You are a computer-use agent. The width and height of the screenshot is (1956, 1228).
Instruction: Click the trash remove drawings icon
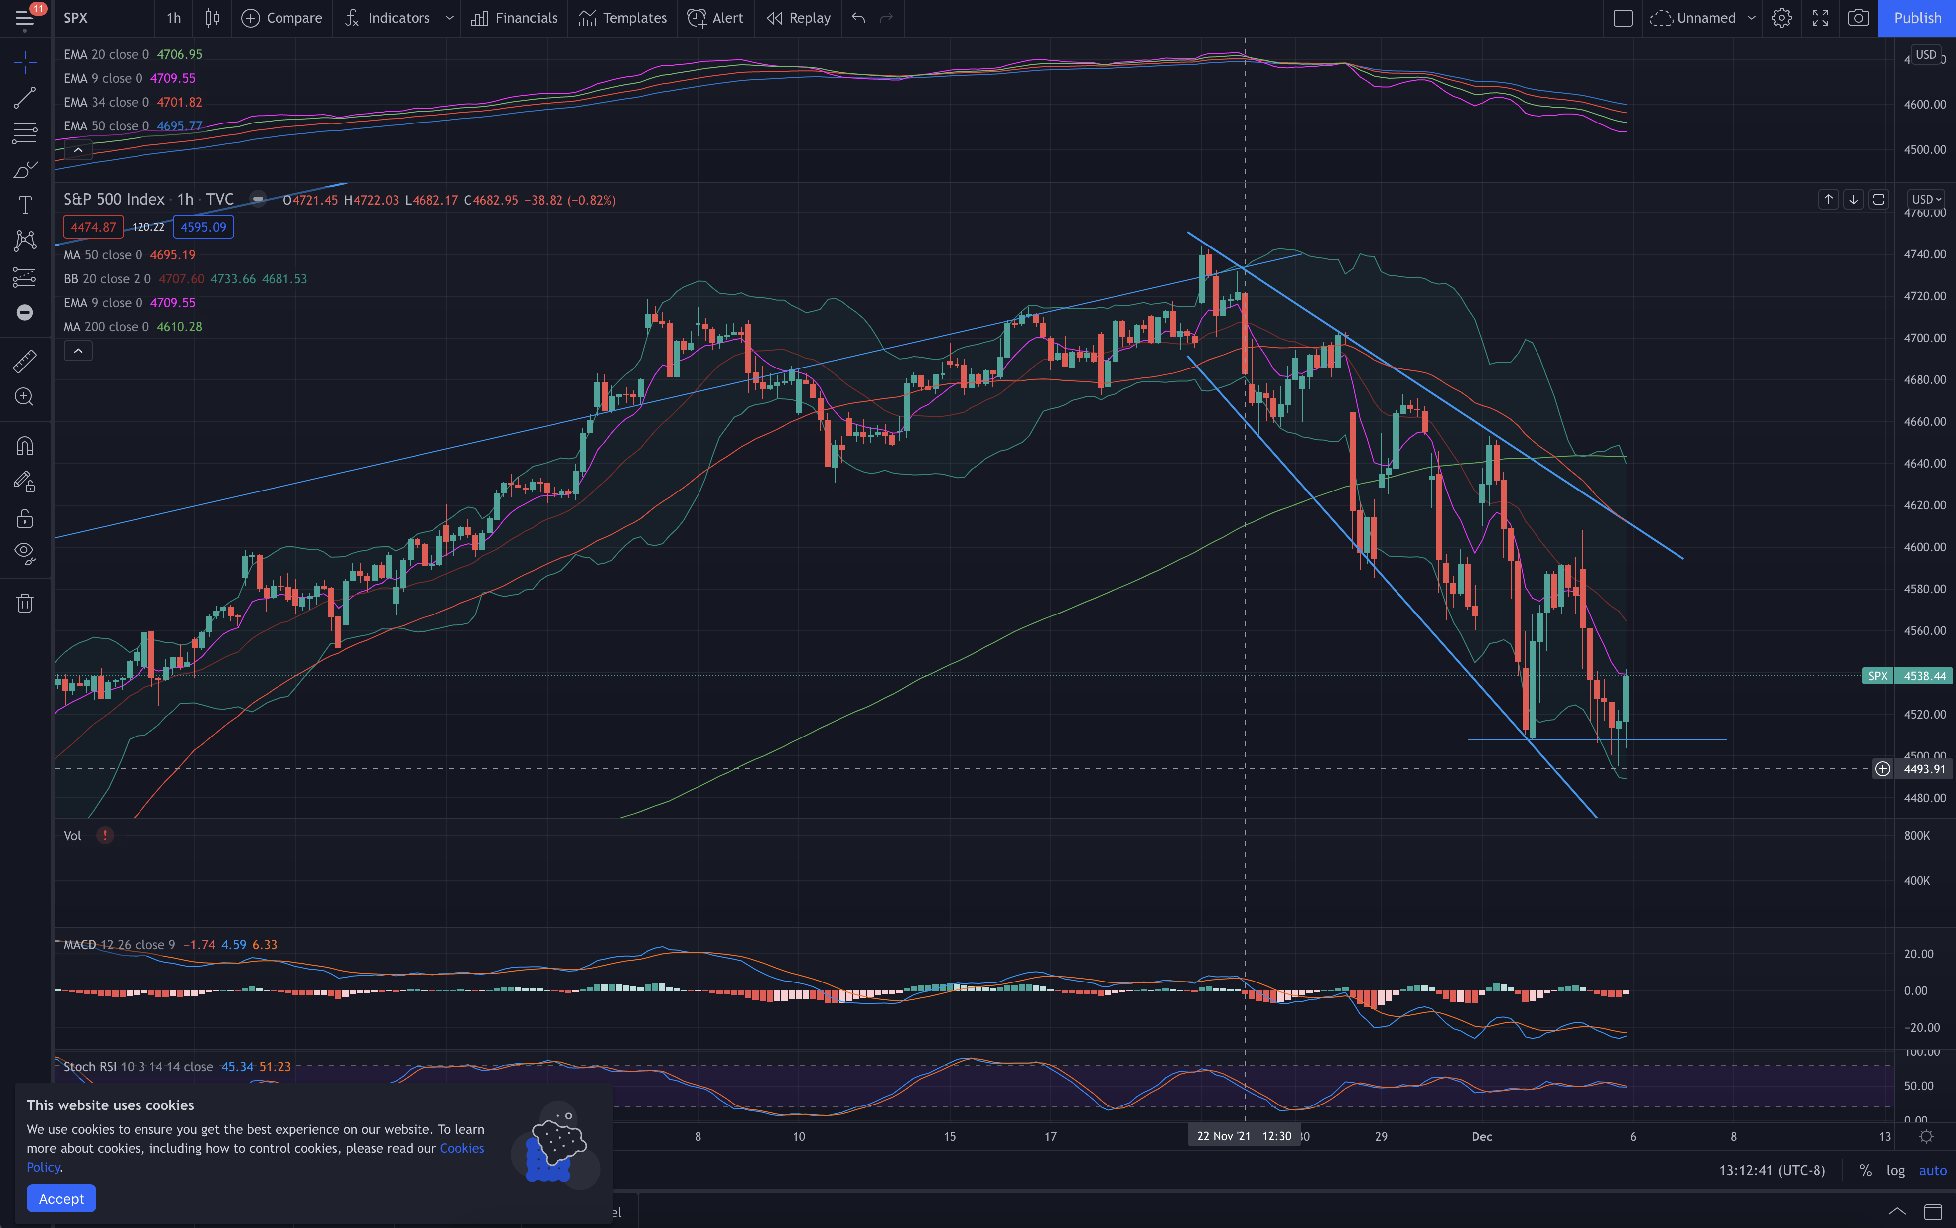tap(24, 603)
